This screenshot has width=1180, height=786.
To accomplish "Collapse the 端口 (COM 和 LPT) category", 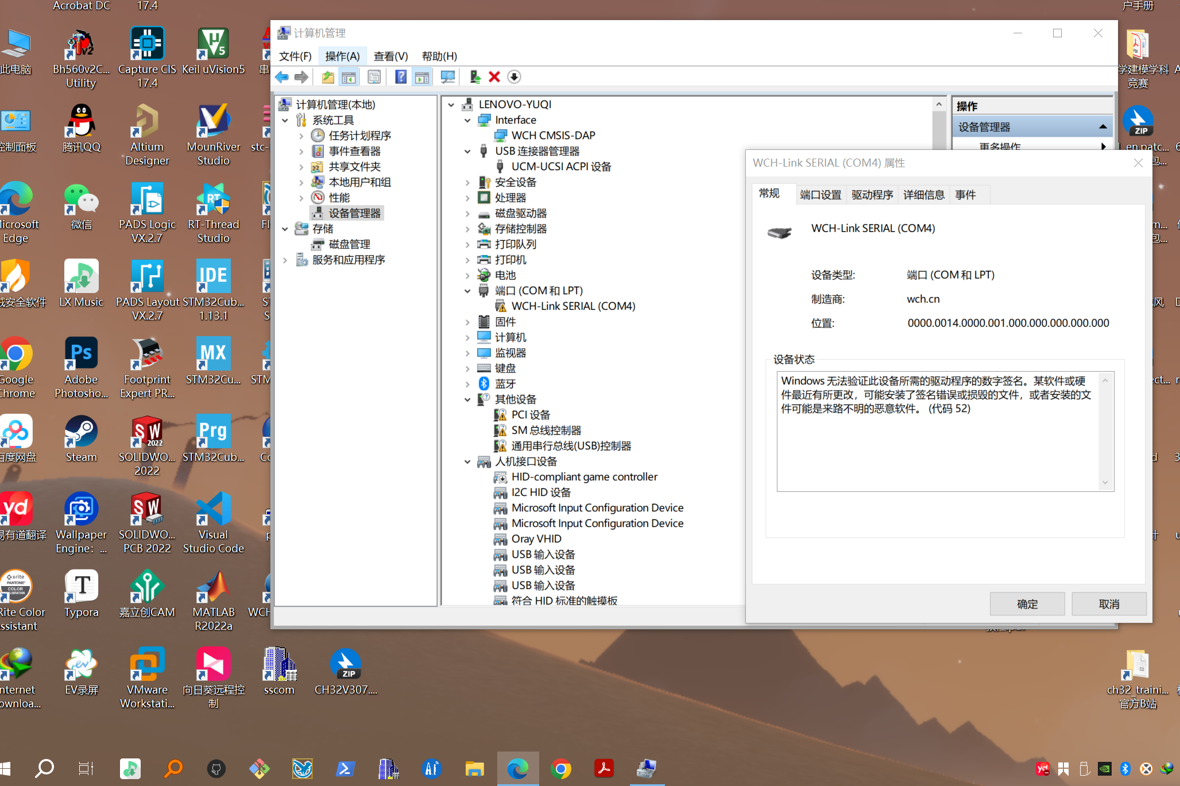I will [467, 291].
